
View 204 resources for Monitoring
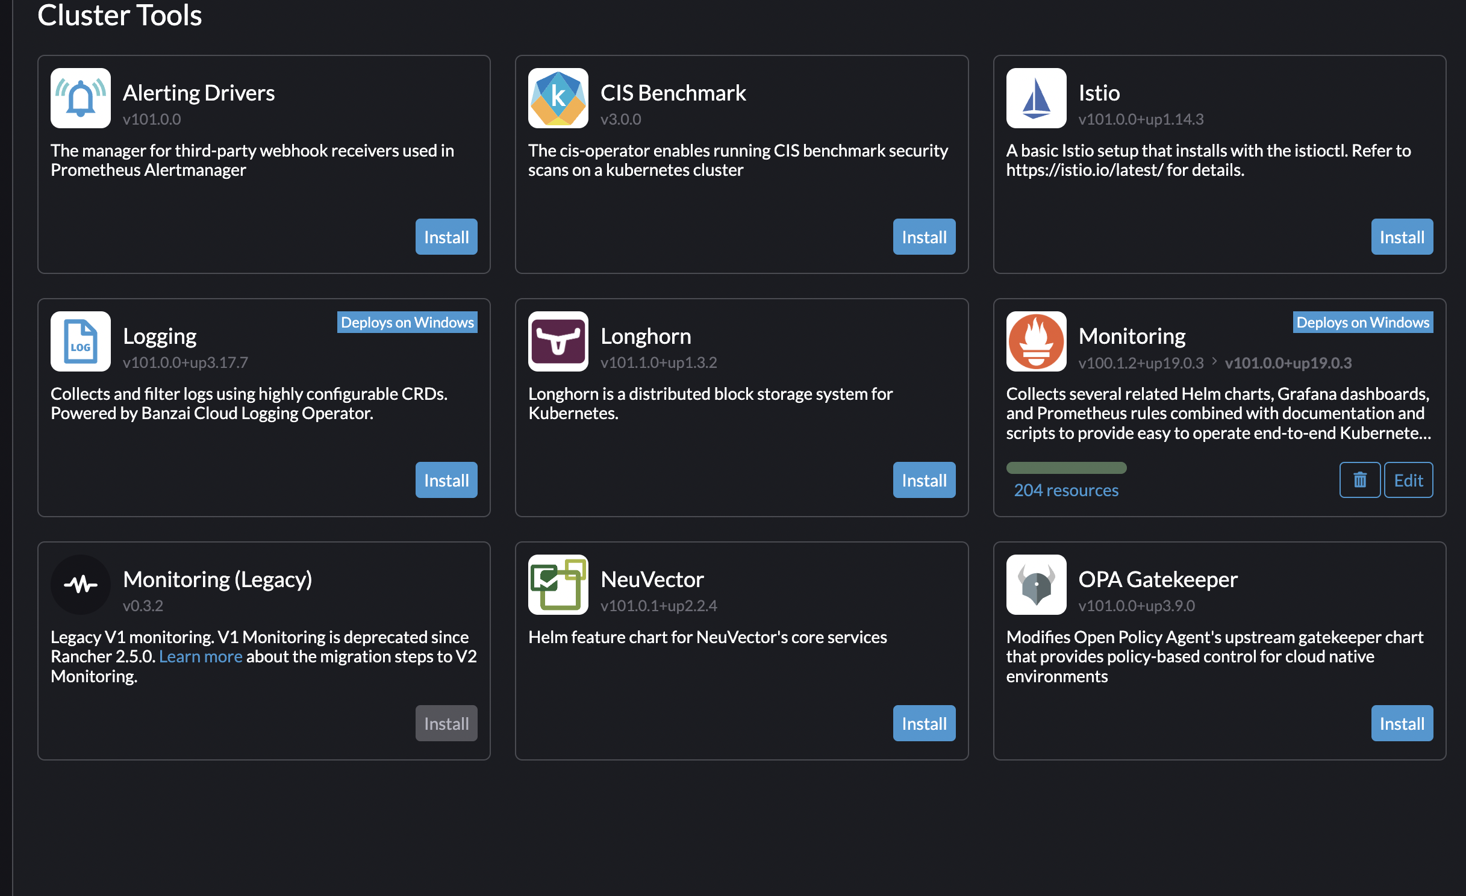(1066, 490)
